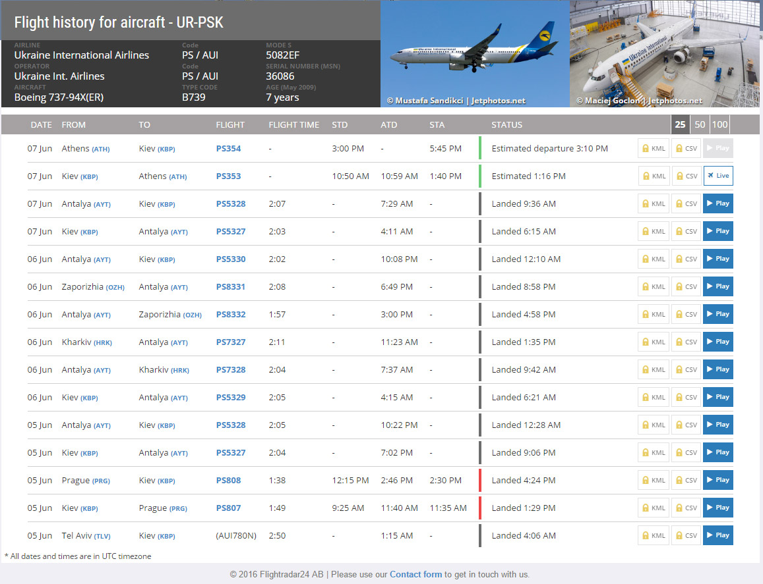Download CSV for flight PS808

(686, 480)
